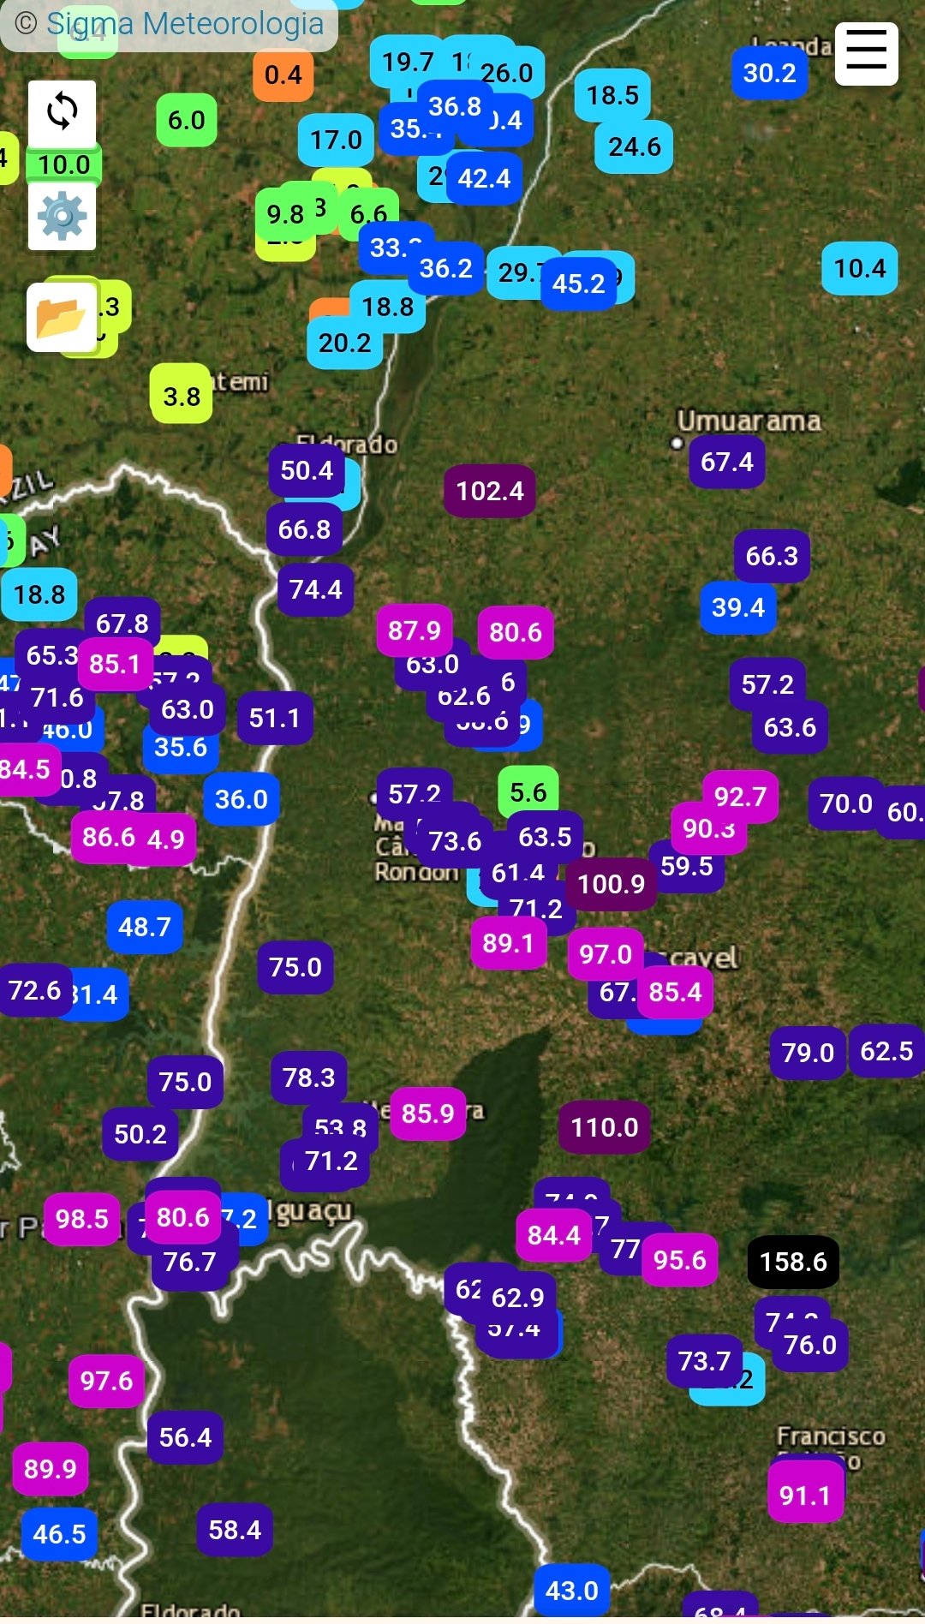Select the black 158.6 rainfall marker
This screenshot has width=925, height=1624.
(793, 1262)
